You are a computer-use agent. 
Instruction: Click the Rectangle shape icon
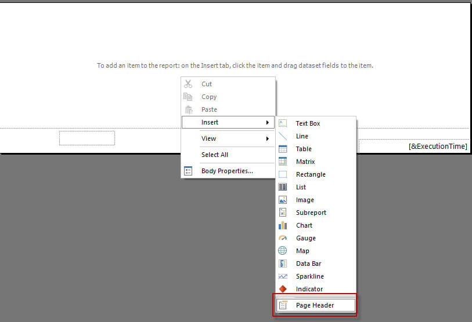[x=283, y=174]
